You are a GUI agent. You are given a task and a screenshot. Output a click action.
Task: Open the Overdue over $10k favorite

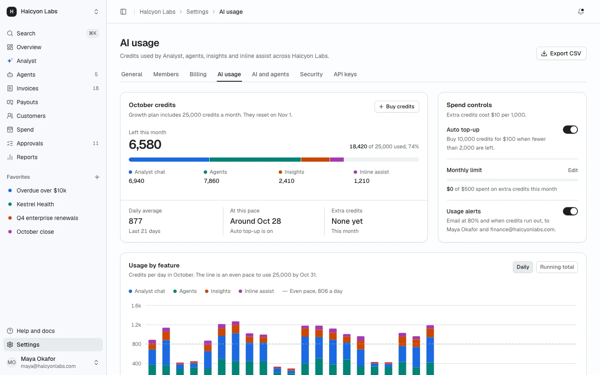pyautogui.click(x=53, y=190)
